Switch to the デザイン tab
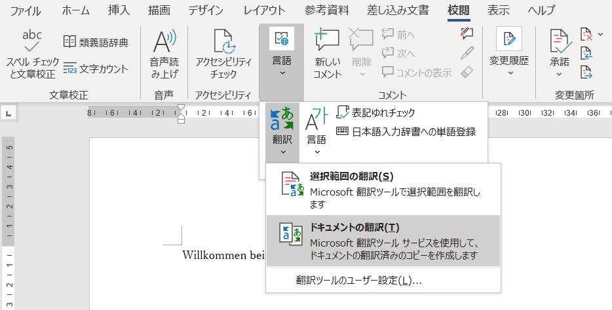This screenshot has width=612, height=310. tap(206, 10)
